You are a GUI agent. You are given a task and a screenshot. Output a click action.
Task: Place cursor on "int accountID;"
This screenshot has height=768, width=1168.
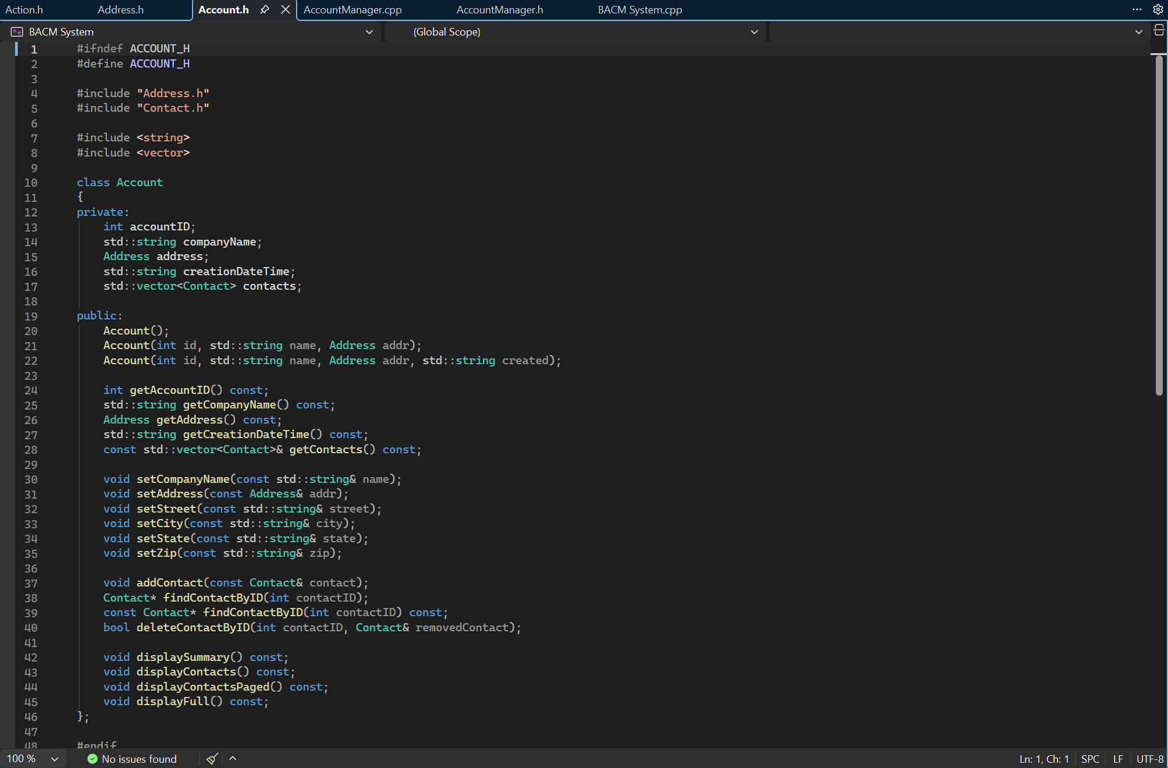[149, 226]
